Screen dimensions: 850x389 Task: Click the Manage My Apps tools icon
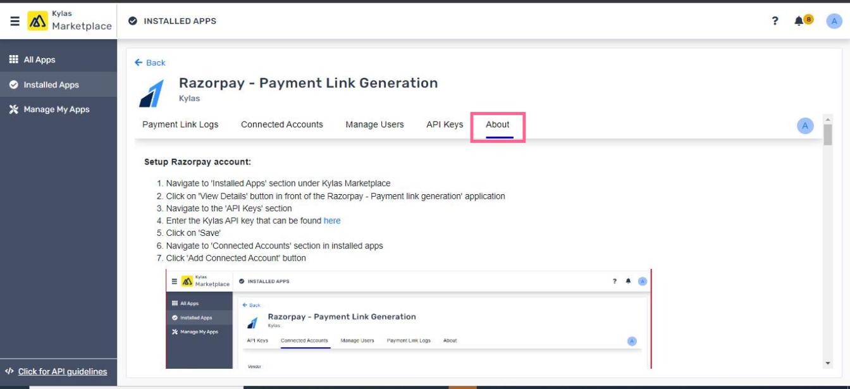[13, 109]
